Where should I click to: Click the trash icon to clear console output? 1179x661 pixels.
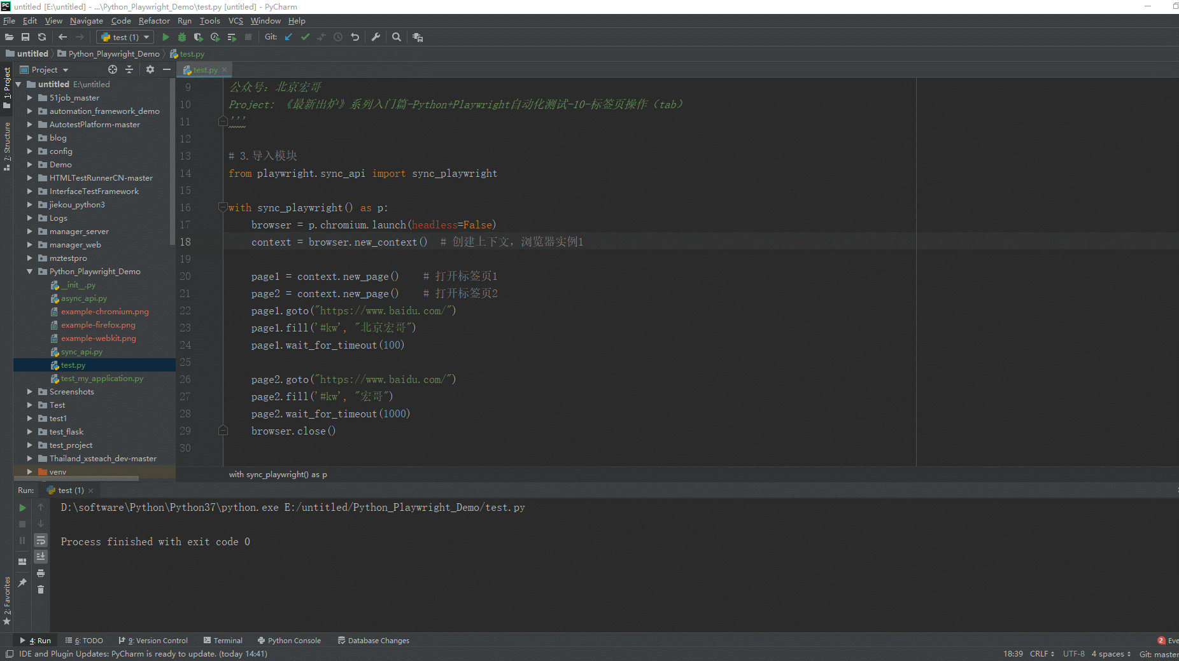pyautogui.click(x=41, y=590)
